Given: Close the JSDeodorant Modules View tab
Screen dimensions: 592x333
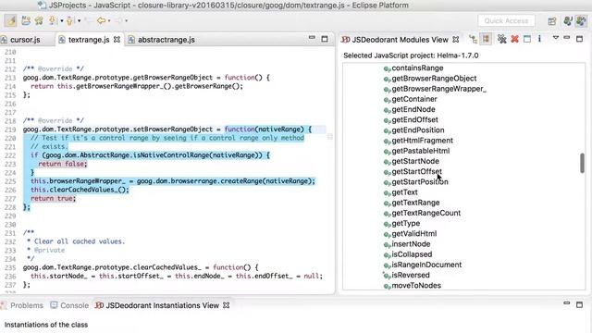Looking at the screenshot, I should tap(456, 39).
